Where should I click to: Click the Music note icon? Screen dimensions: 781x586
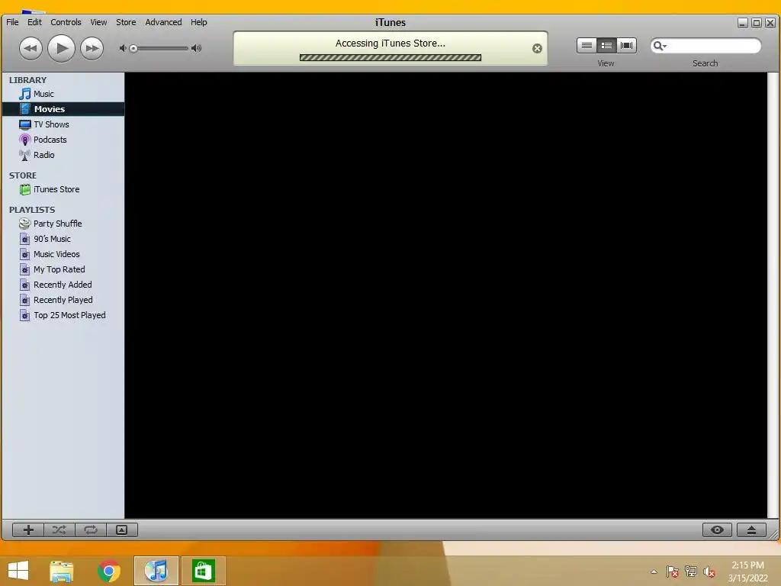coord(25,94)
